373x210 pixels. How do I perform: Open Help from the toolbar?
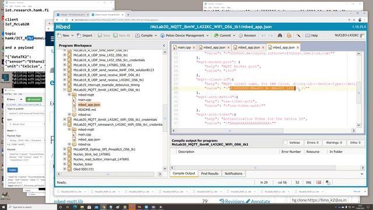click(312, 36)
